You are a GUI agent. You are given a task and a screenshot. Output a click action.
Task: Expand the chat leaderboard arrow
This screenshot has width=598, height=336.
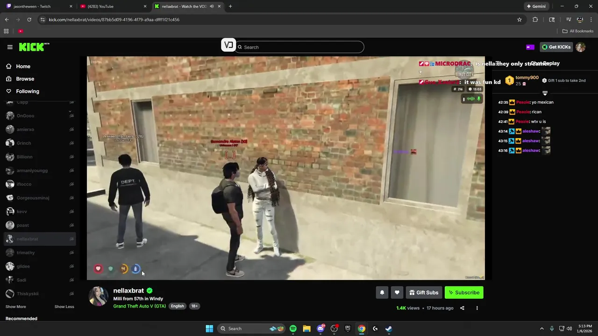pos(545,93)
